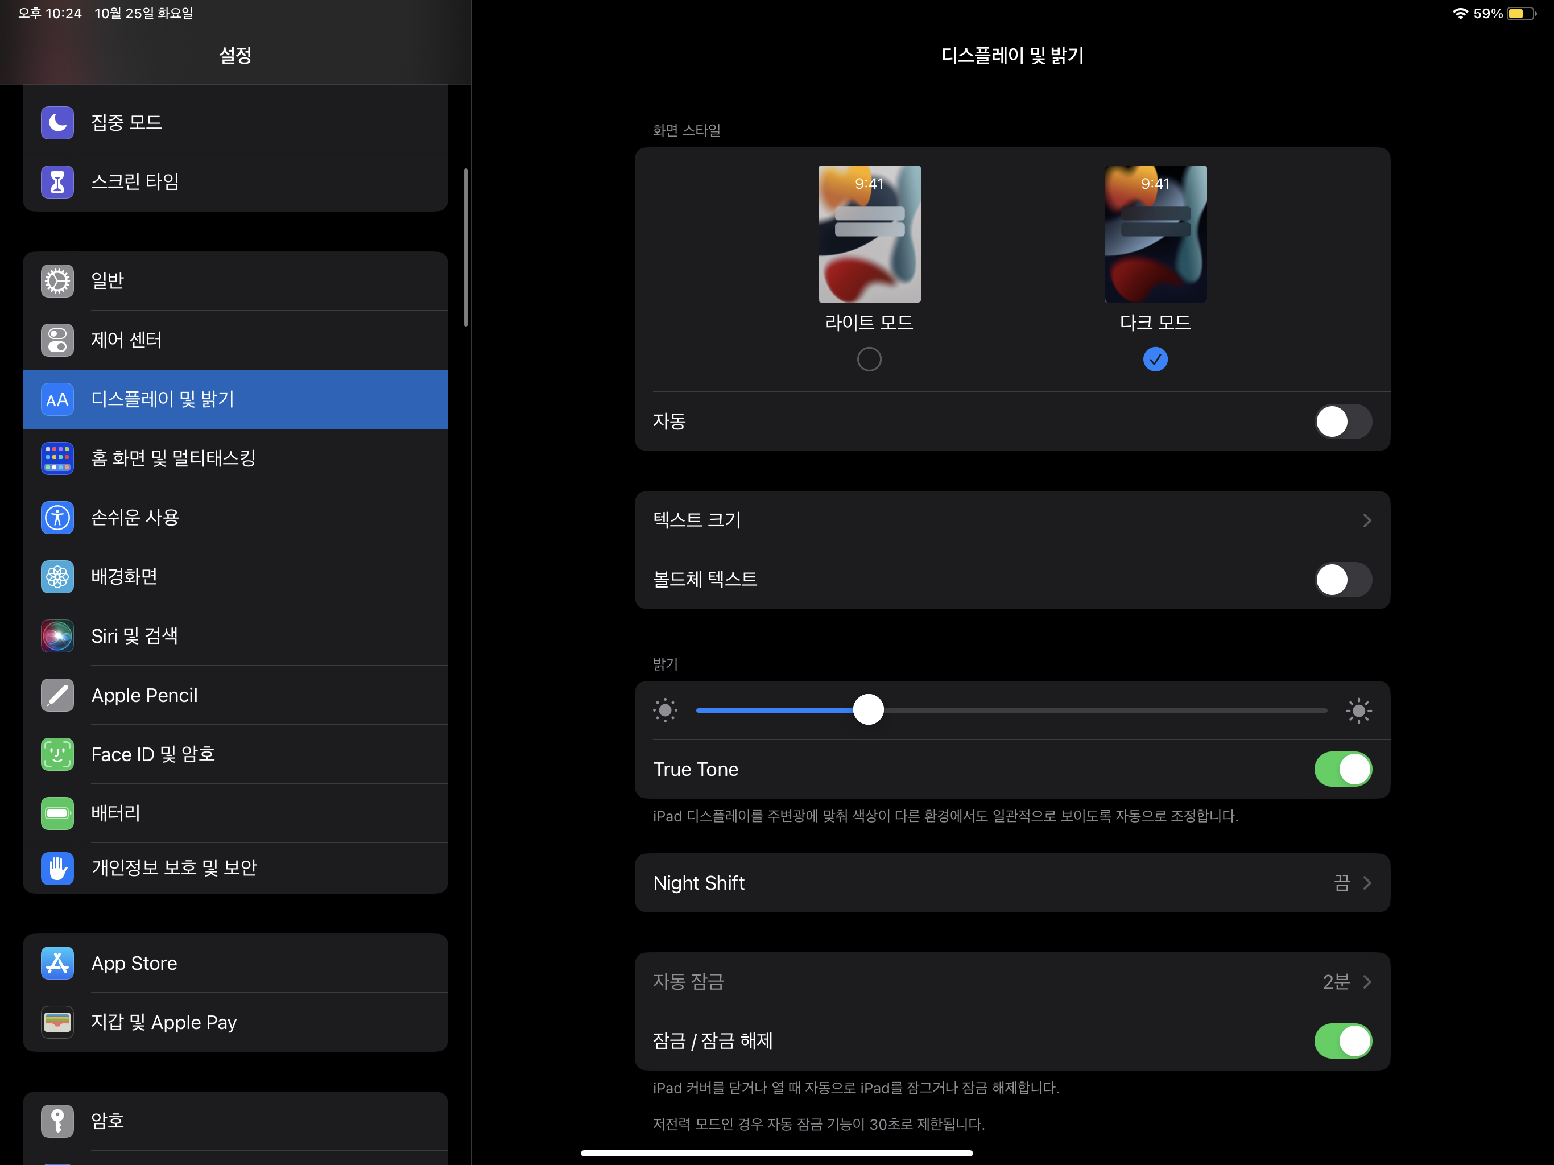Enable the 자동 appearance toggle
This screenshot has height=1165, width=1554.
1342,422
